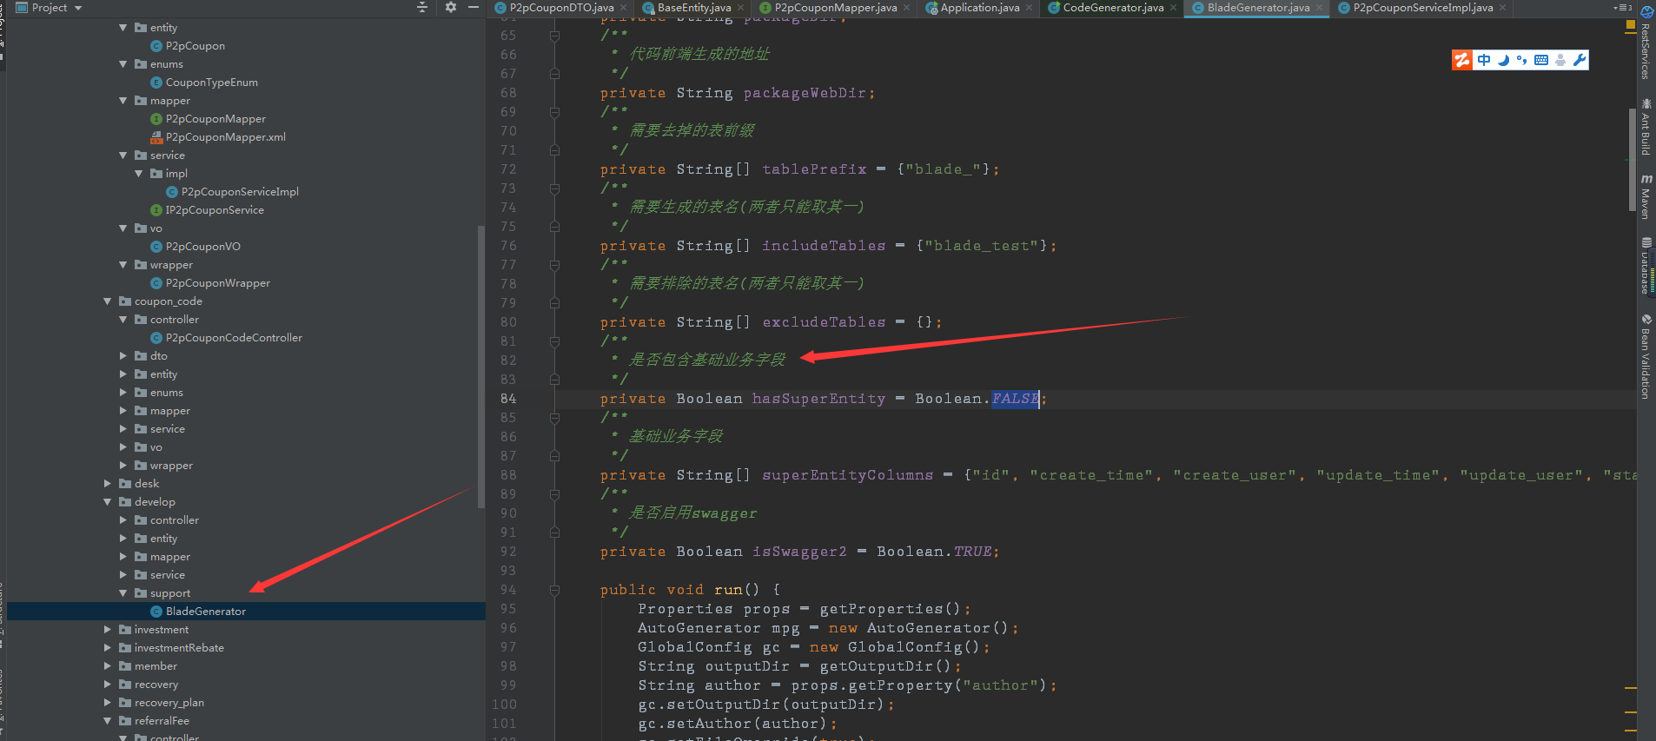
Task: Expand the desk folder
Action: 107,484
